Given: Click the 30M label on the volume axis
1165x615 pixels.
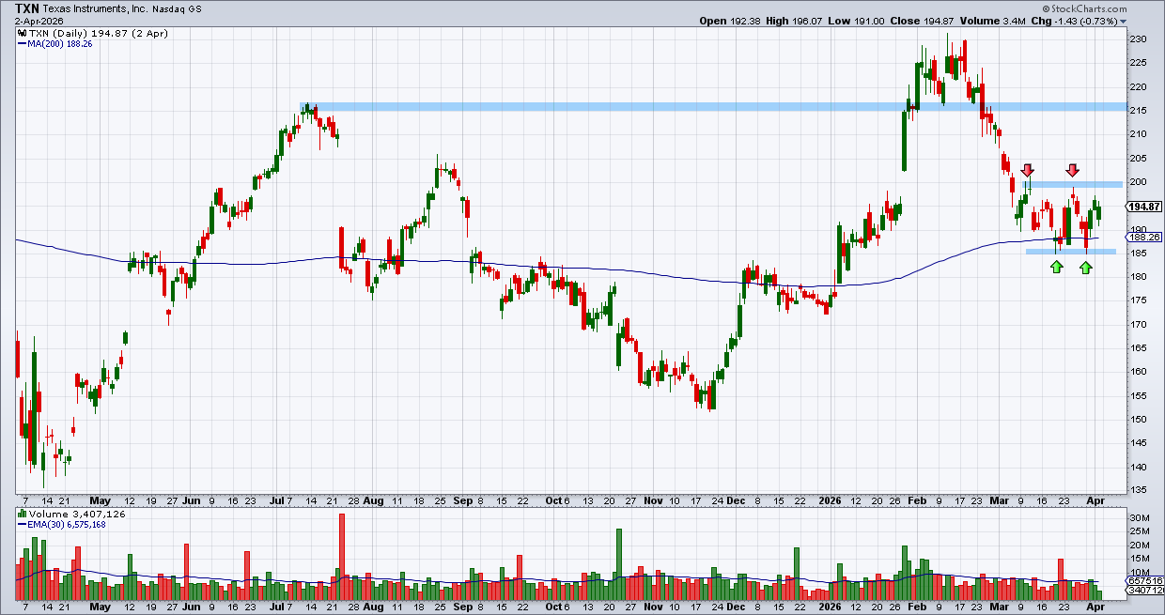Looking at the screenshot, I should 1140,518.
